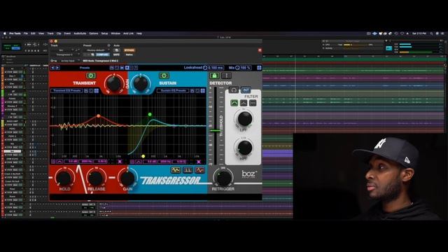
Task: Open the Apple menu
Action: pyautogui.click(x=5, y=34)
